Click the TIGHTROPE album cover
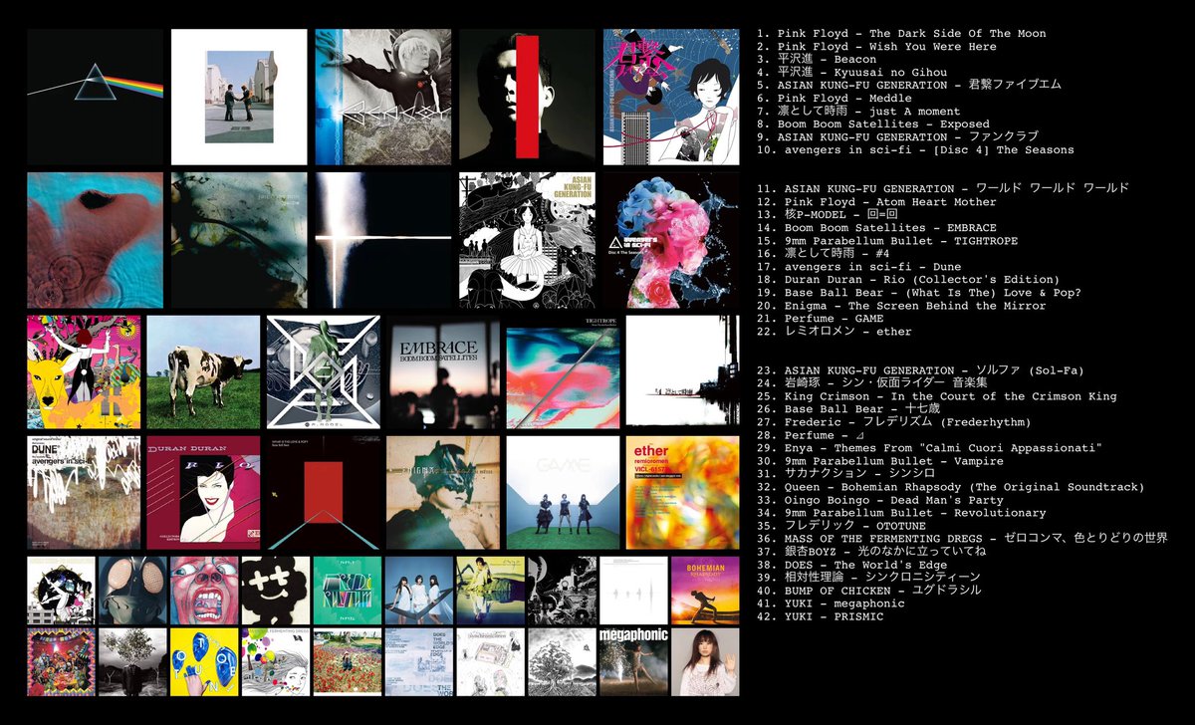The image size is (1195, 725). coord(563,372)
